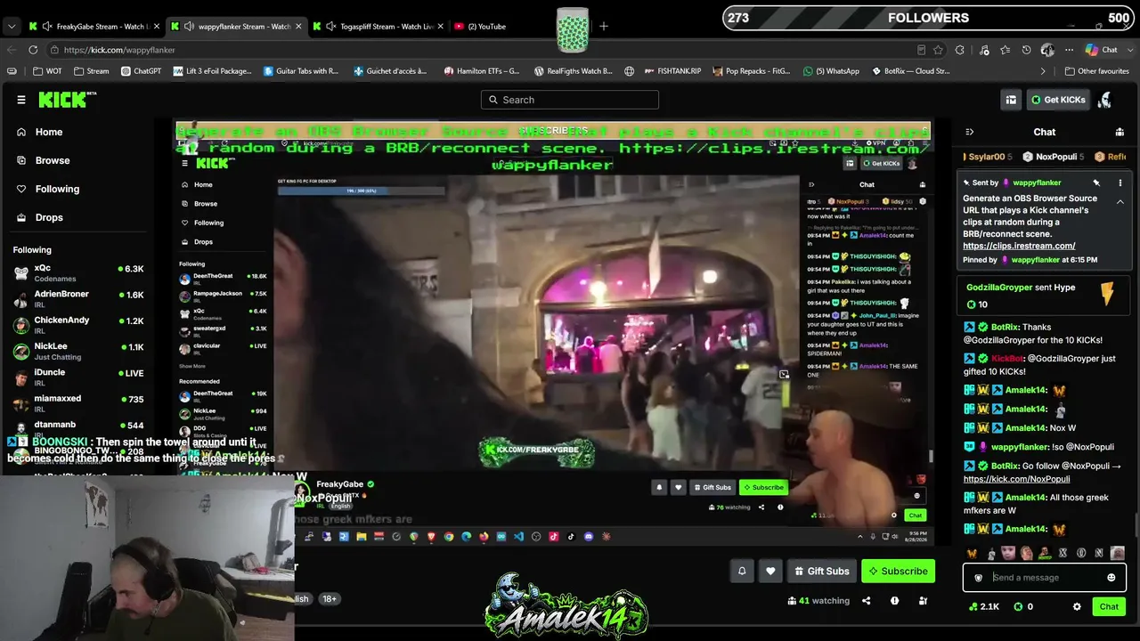Screen dimensions: 1140x641
Task: Open the WOT bookmarks folder
Action: click(48, 71)
